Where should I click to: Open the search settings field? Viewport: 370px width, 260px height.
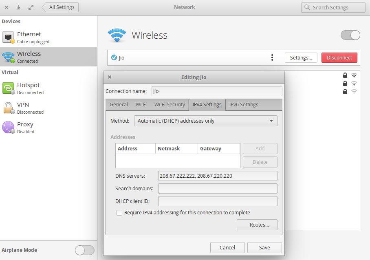333,7
